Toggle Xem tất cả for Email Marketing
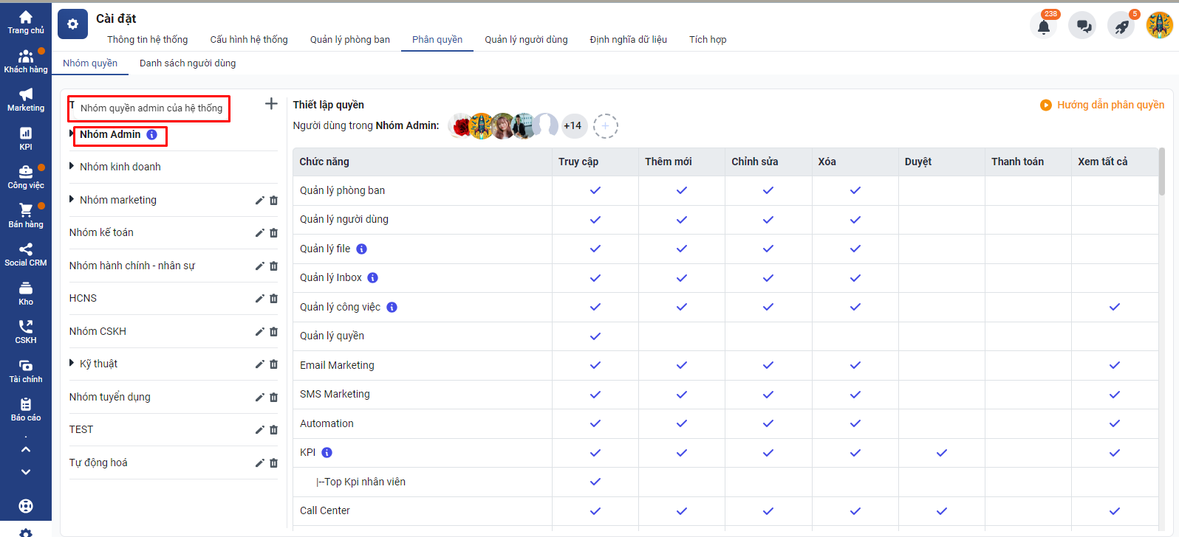 pos(1115,365)
